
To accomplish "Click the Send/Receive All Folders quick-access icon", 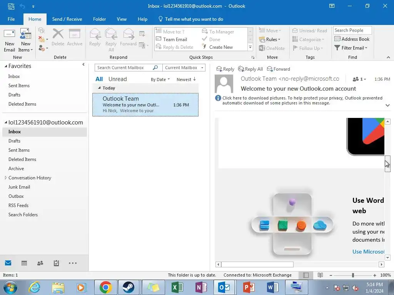I will point(11,6).
